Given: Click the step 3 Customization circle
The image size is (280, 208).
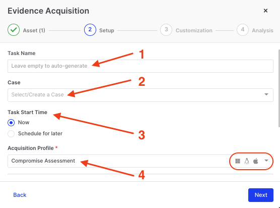Looking at the screenshot, I should (x=166, y=30).
